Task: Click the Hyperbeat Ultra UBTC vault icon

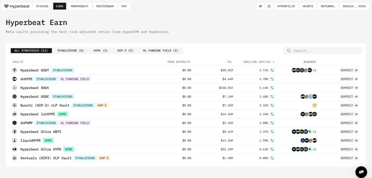Action: pyautogui.click(x=15, y=132)
